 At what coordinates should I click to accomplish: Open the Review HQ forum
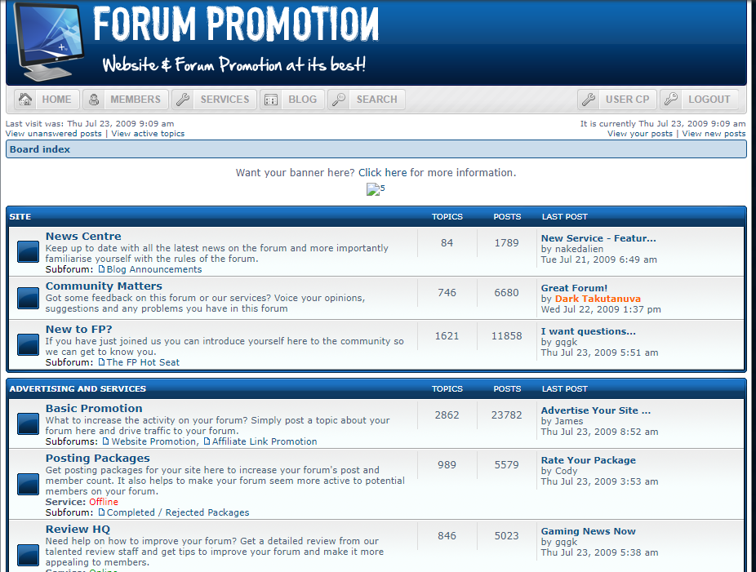click(78, 529)
